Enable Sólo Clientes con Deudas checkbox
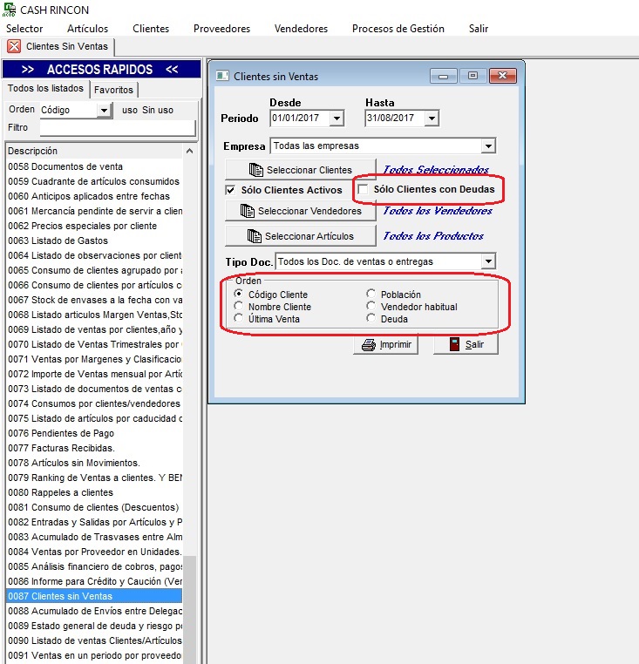 click(363, 189)
